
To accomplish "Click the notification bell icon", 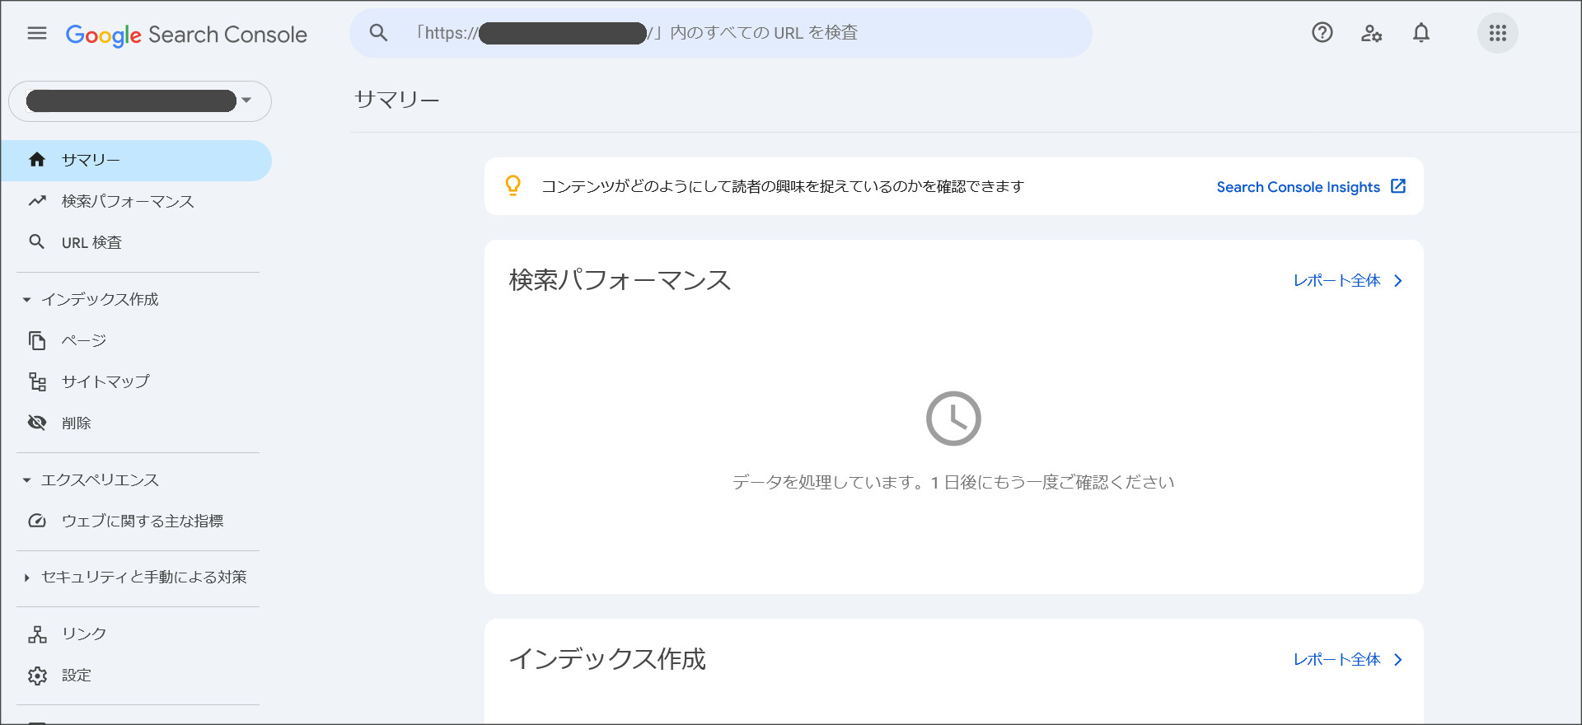I will (1421, 33).
